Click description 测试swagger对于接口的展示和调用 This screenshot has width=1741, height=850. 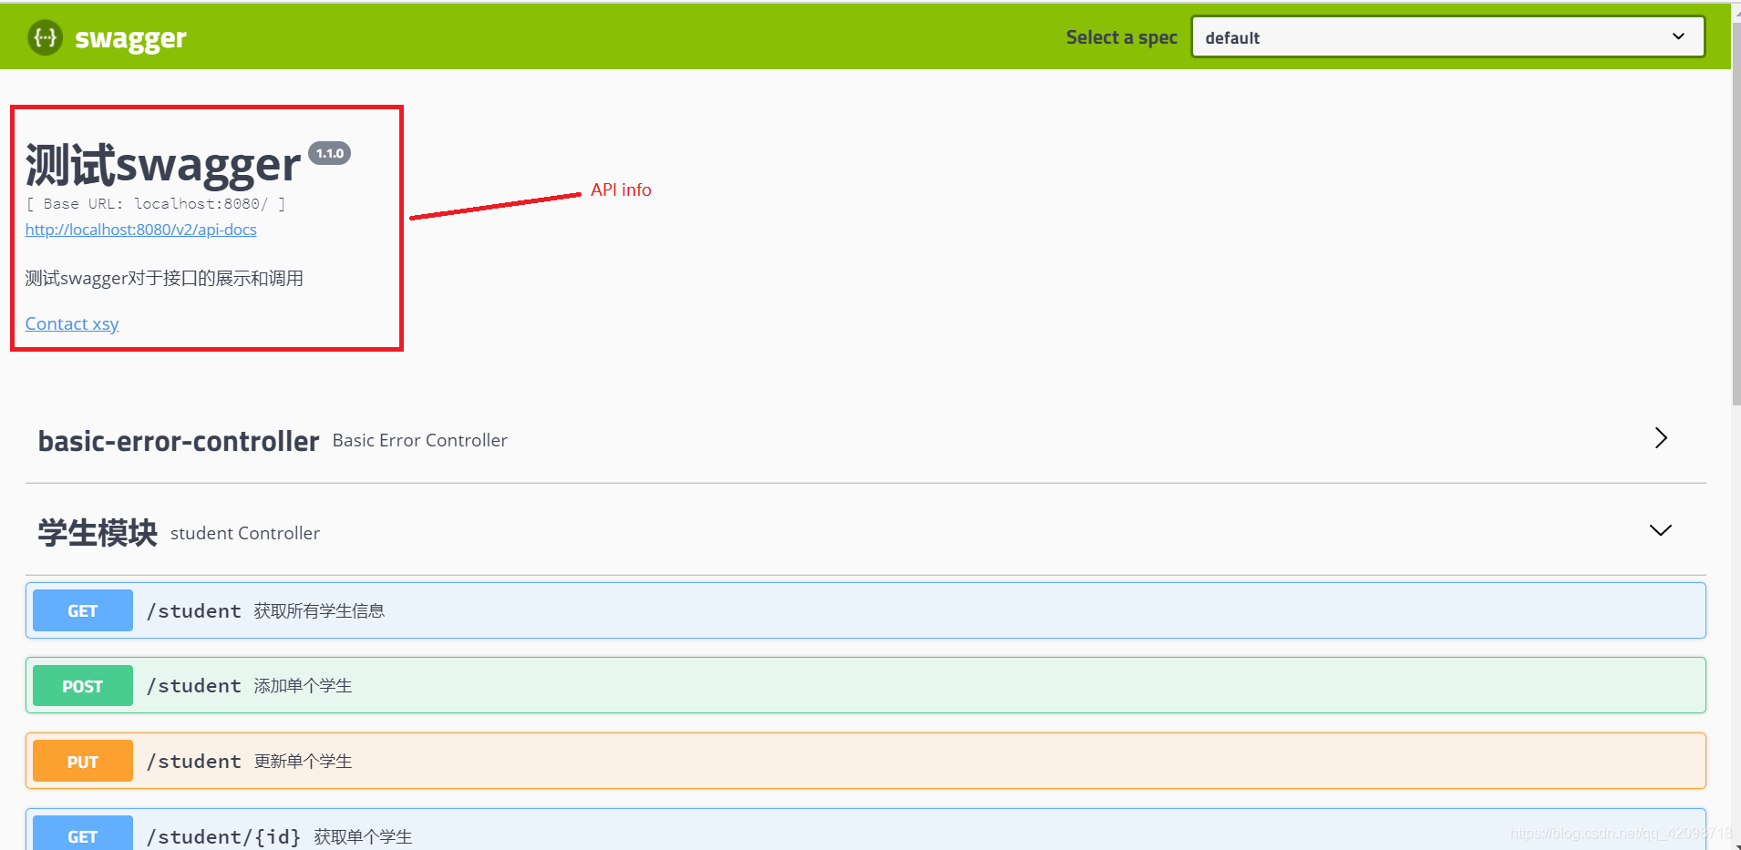tap(164, 278)
